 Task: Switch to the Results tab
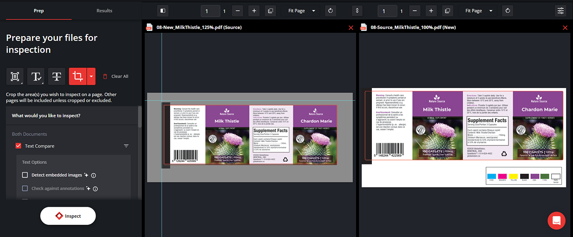coord(104,11)
